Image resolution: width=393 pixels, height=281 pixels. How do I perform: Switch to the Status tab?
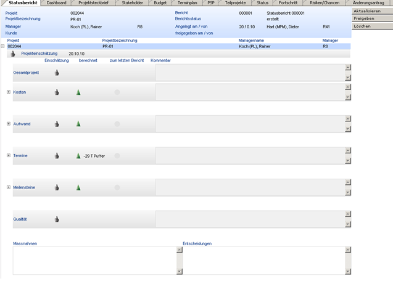click(262, 2)
